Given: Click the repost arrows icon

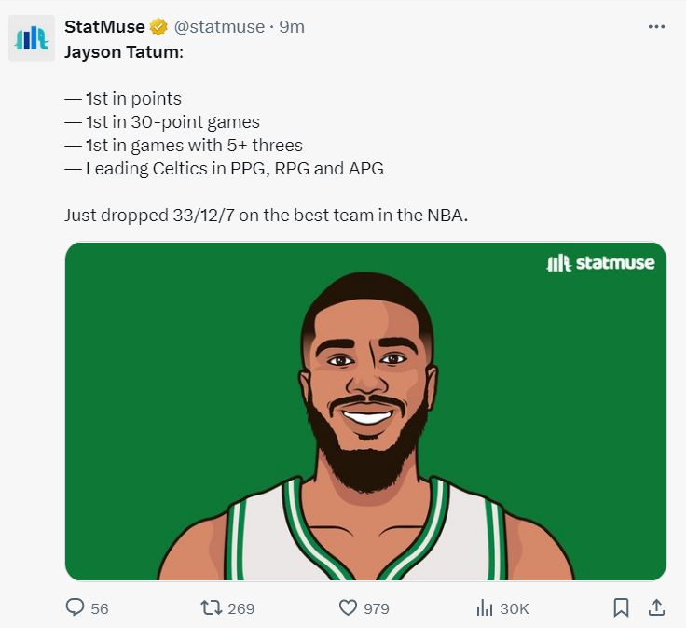Looking at the screenshot, I should (x=212, y=607).
